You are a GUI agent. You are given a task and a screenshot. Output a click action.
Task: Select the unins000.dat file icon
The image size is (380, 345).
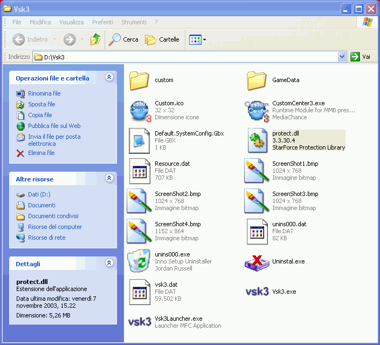(x=257, y=232)
